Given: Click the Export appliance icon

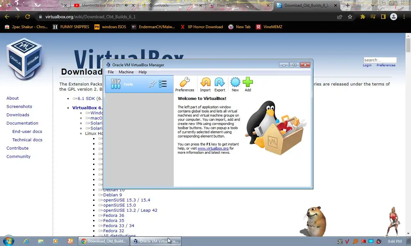Looking at the screenshot, I should pos(220,85).
